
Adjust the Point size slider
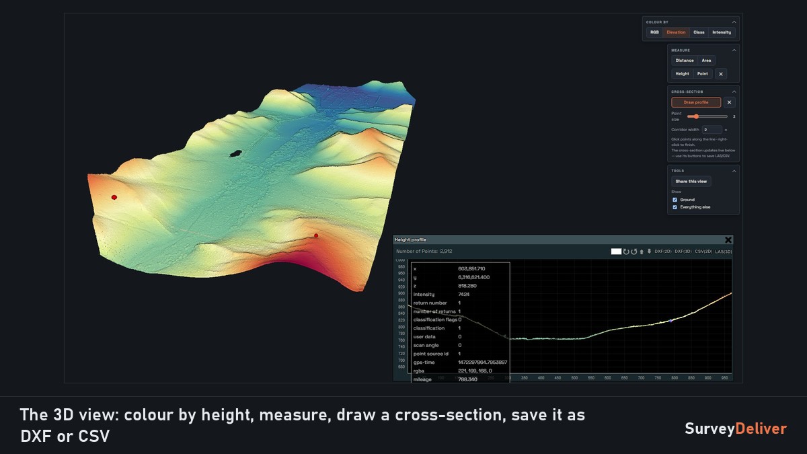click(x=707, y=116)
